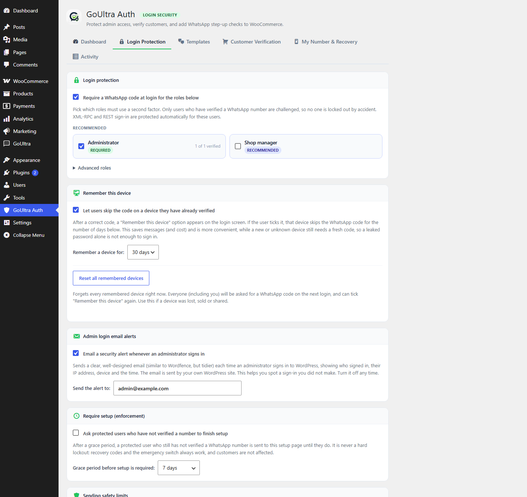The image size is (527, 497).
Task: Click the RECOMMENDED badge under Shop manager
Action: tap(263, 150)
